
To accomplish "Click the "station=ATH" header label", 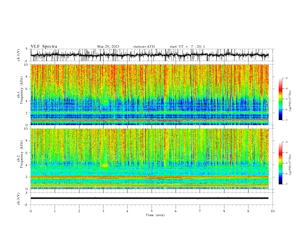I will pyautogui.click(x=144, y=46).
